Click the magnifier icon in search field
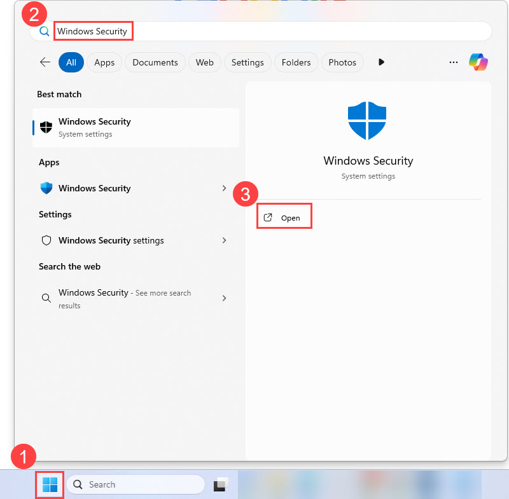Screen dimensions: 509x499 pyautogui.click(x=45, y=31)
